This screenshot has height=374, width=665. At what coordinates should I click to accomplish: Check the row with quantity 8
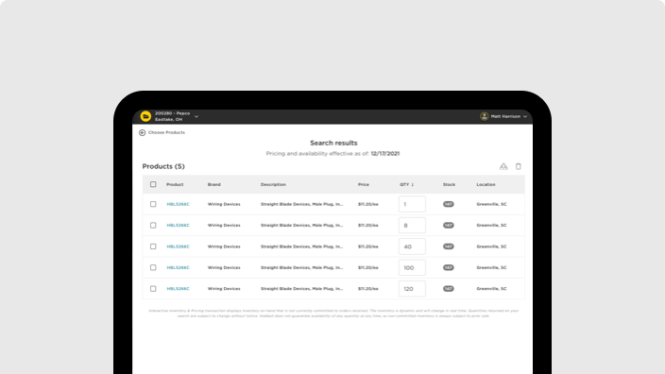[153, 225]
